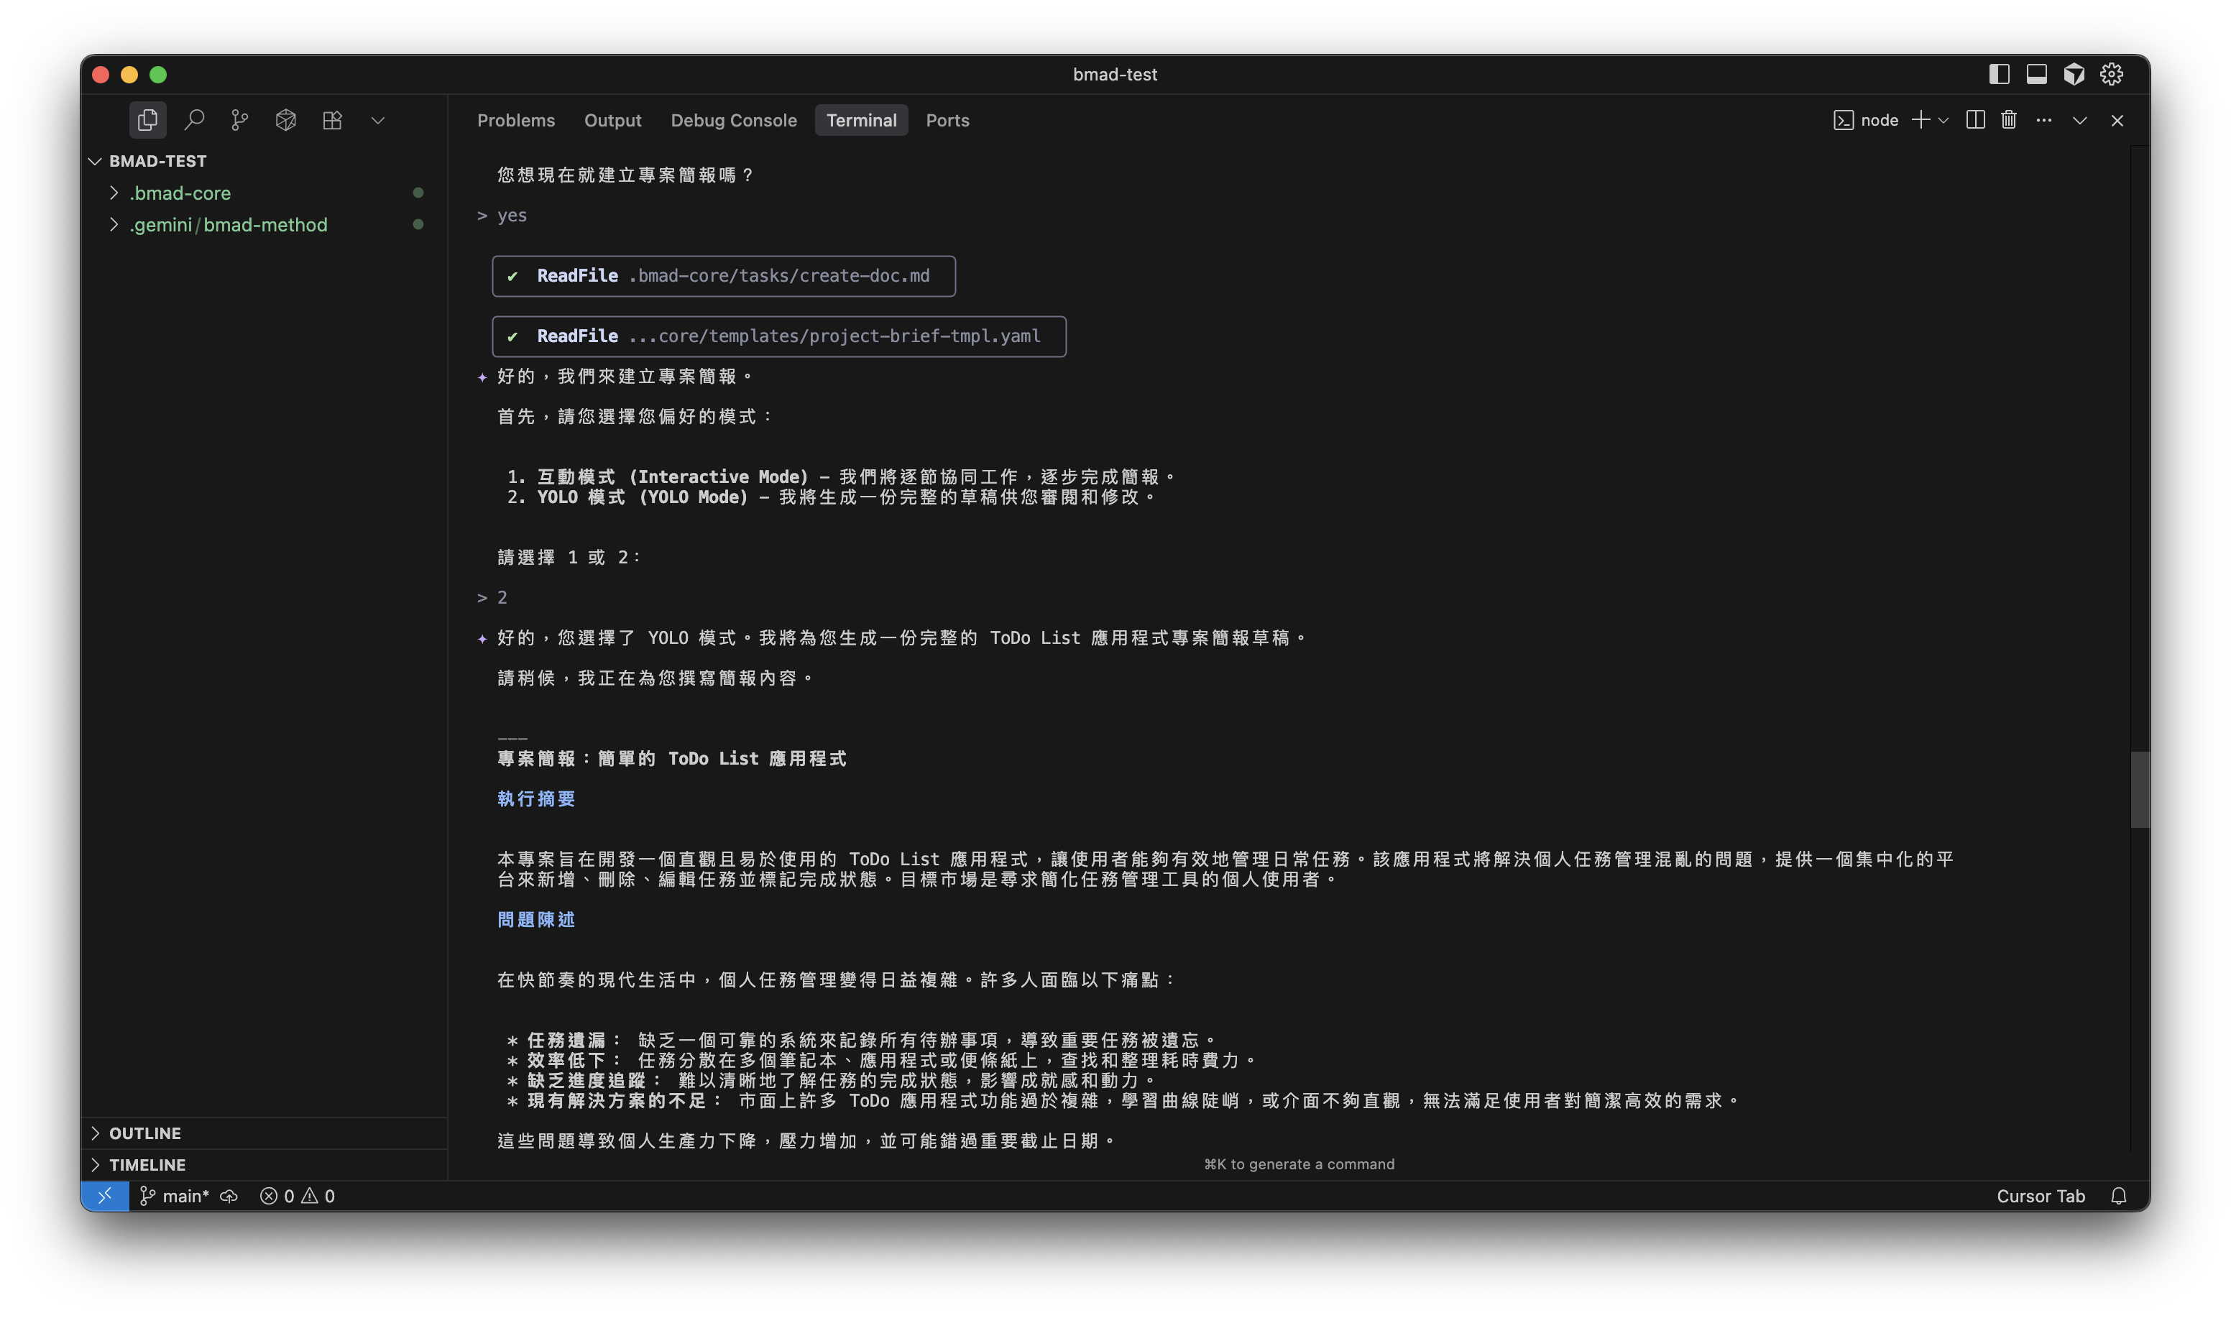Open the Source Control view icon
The width and height of the screenshot is (2231, 1318).
point(240,120)
